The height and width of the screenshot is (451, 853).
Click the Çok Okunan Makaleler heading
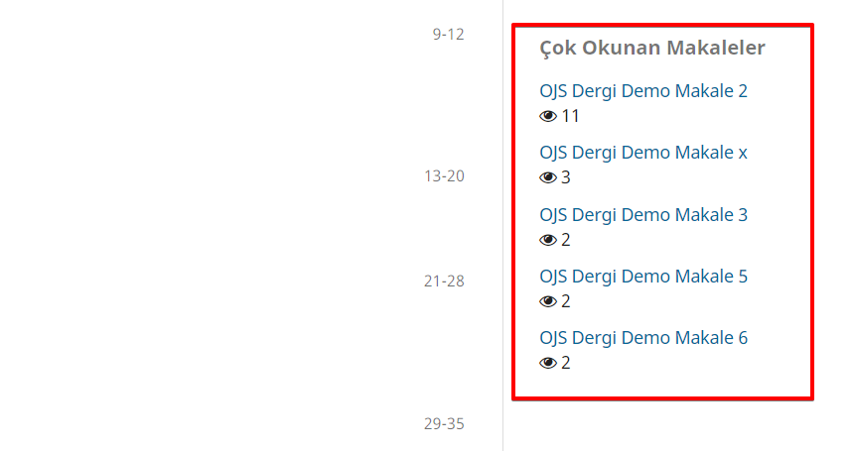tap(652, 48)
